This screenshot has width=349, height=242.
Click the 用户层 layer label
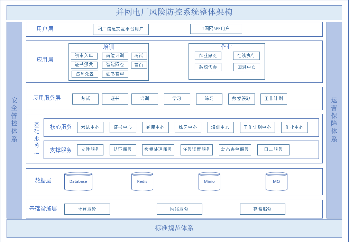point(45,29)
